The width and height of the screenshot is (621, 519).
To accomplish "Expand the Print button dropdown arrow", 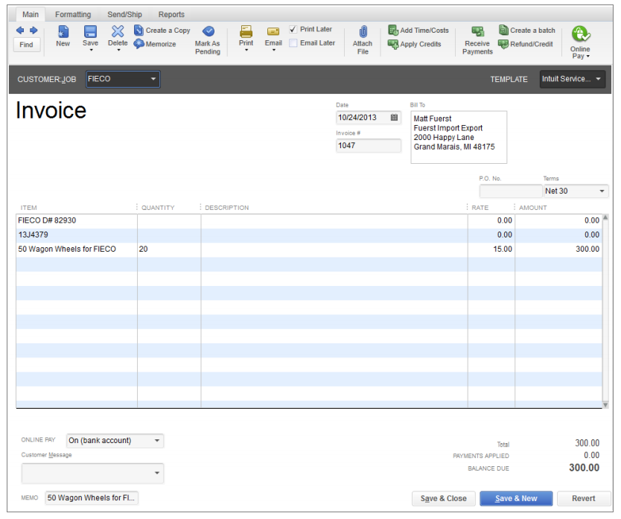I will pos(246,51).
